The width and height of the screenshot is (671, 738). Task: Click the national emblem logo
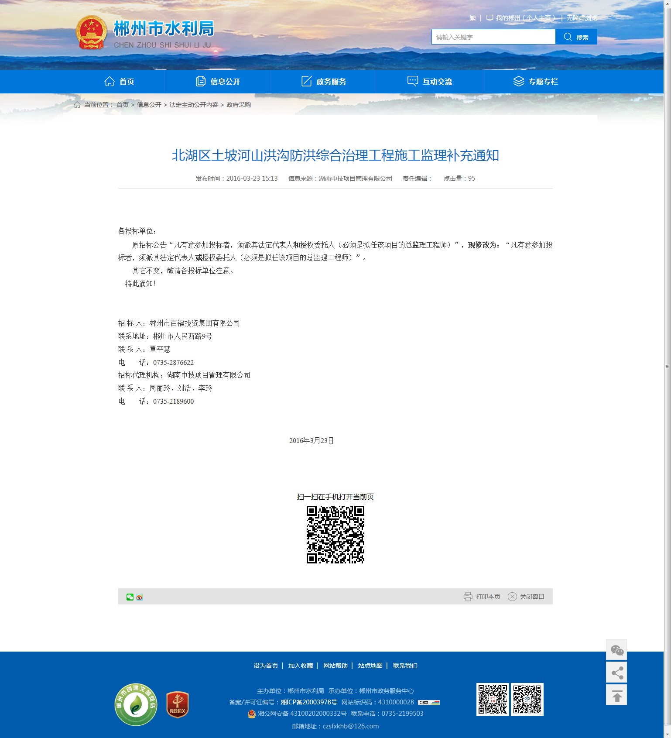pyautogui.click(x=91, y=32)
